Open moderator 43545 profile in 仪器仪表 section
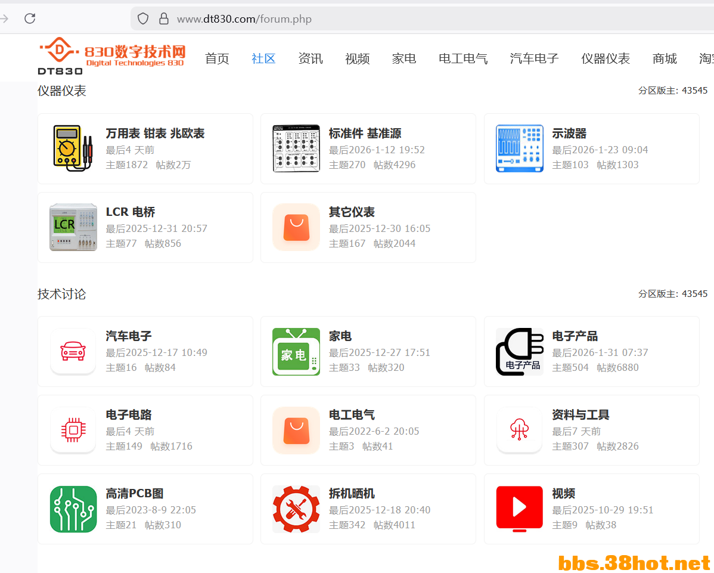This screenshot has width=714, height=573. [x=695, y=91]
